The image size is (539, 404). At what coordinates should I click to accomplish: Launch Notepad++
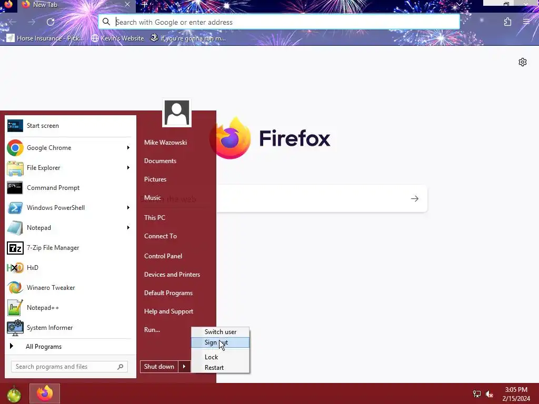pyautogui.click(x=71, y=307)
